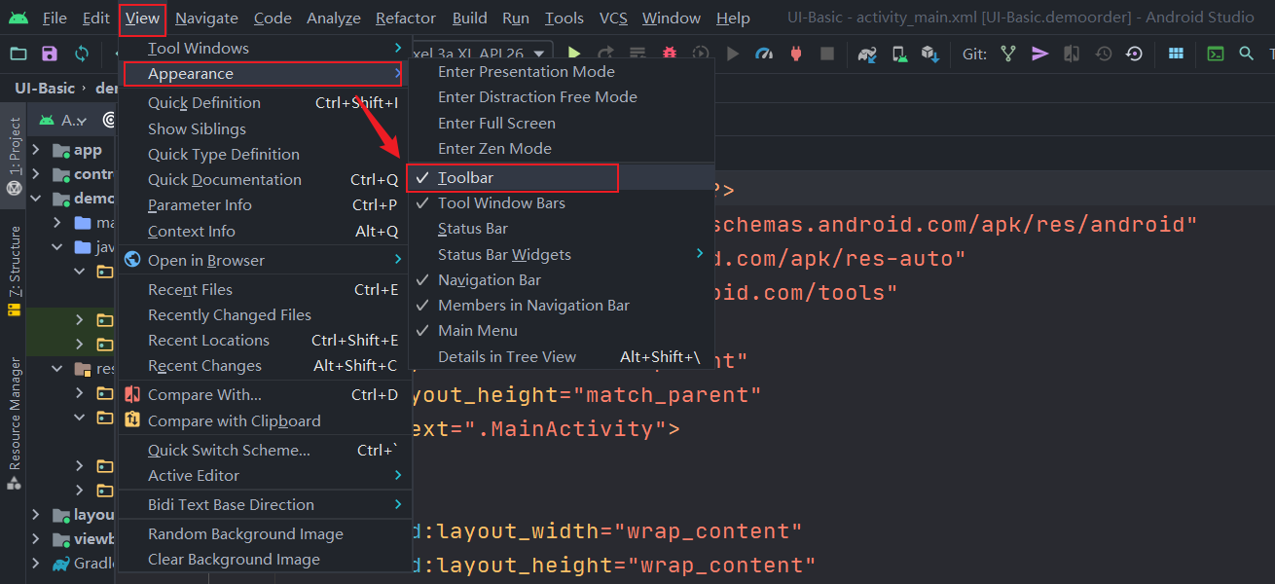Click the Open in Browser globe icon

pyautogui.click(x=131, y=260)
